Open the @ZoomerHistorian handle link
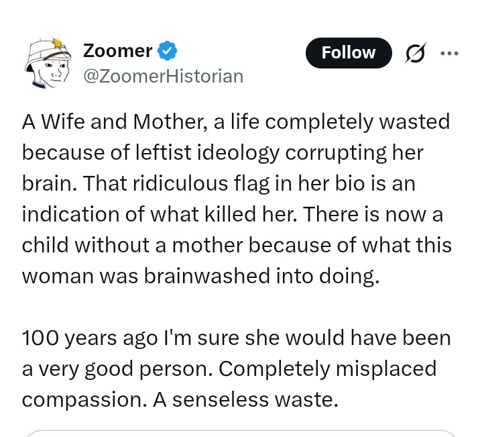The height and width of the screenshot is (437, 482). [x=162, y=76]
